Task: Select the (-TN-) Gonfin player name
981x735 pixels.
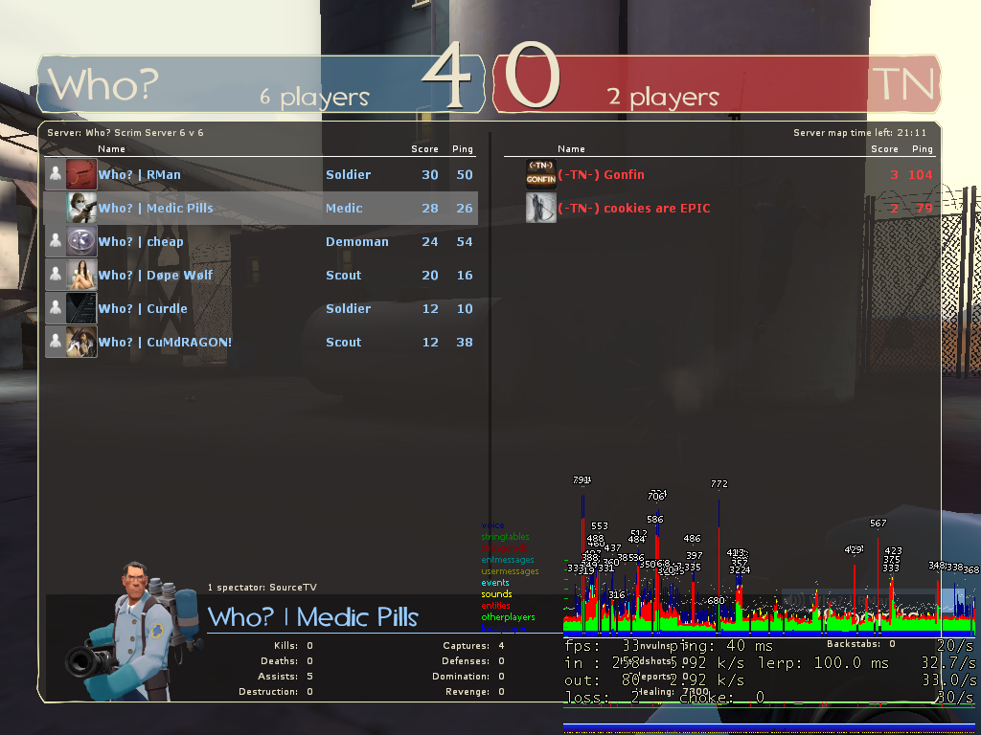Action: click(602, 175)
